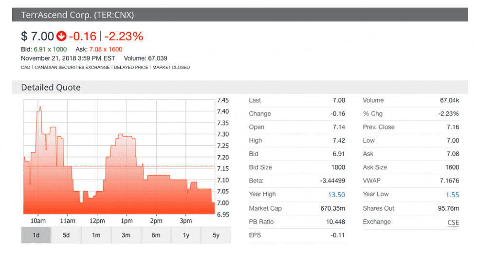Click the Detailed Quote section header
Image resolution: width=477 pixels, height=253 pixels.
pos(51,88)
